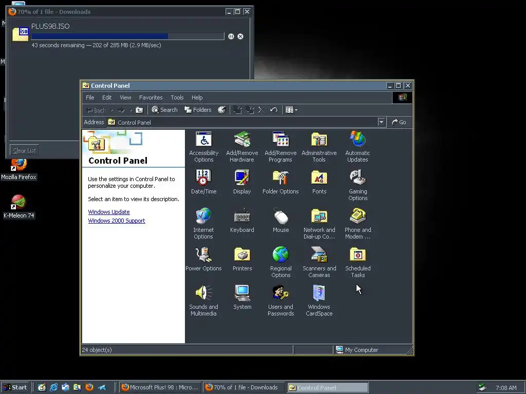Open the Edit menu
The width and height of the screenshot is (526, 394).
[107, 97]
